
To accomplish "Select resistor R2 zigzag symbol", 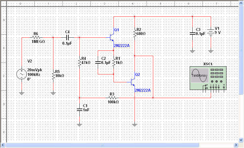I will tap(135, 34).
